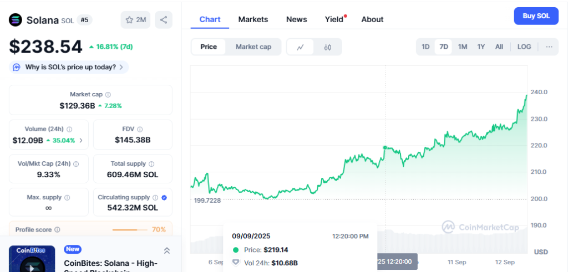Toggle LOG scale on chart
This screenshot has height=272, width=568.
click(x=524, y=47)
